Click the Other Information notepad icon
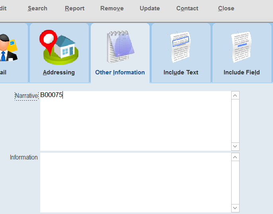273x214 pixels. 120,47
